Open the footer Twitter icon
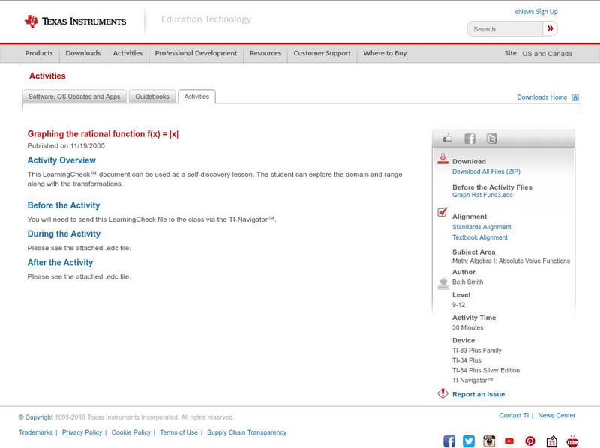Screen dimensions: 600x448 469,441
